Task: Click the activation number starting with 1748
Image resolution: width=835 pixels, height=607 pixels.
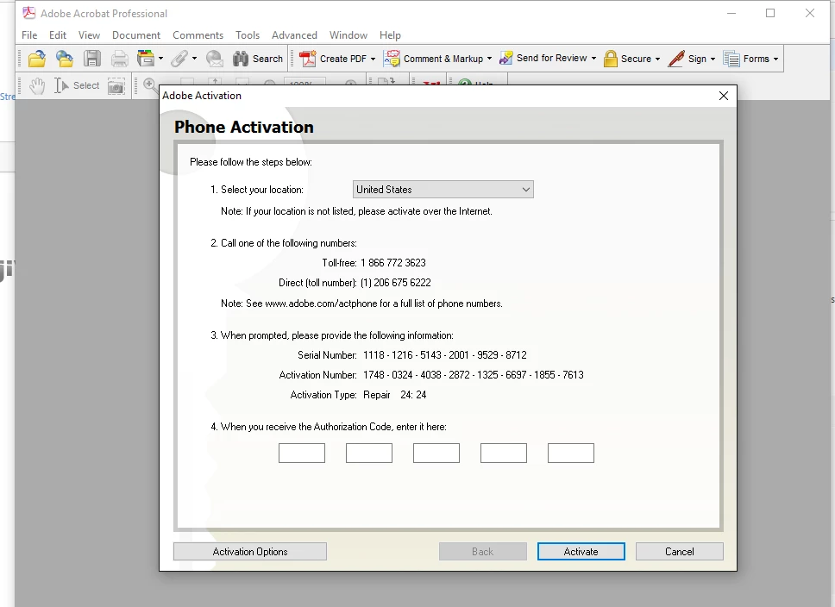Action: tap(474, 375)
